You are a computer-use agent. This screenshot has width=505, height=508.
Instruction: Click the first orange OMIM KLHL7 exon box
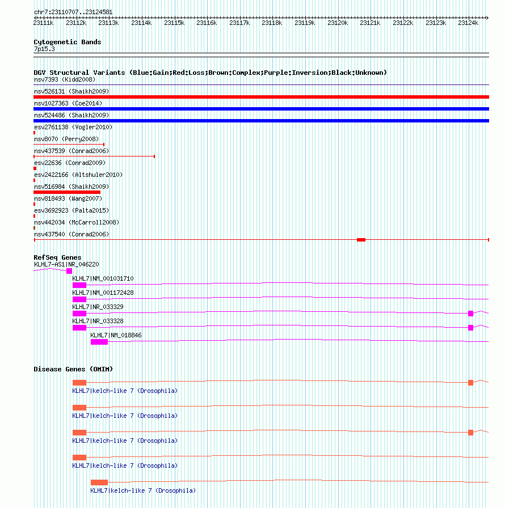tap(79, 383)
